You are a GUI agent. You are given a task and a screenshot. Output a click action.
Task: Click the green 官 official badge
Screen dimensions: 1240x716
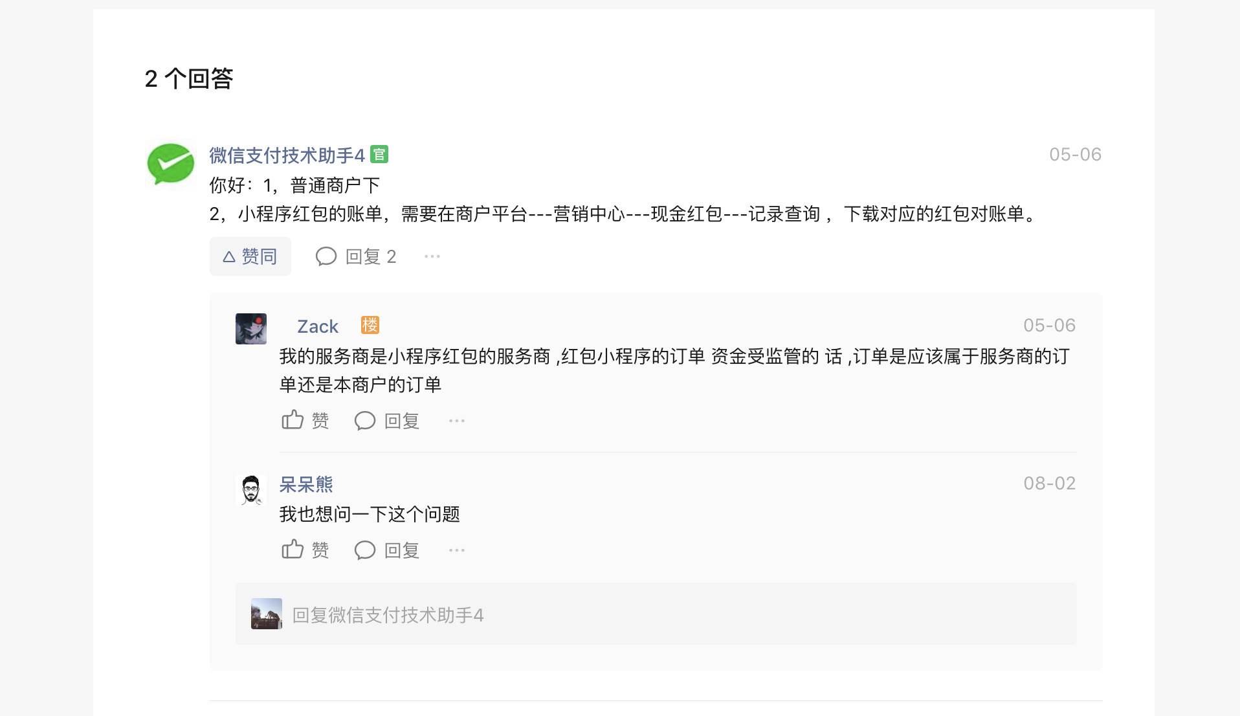pos(379,155)
